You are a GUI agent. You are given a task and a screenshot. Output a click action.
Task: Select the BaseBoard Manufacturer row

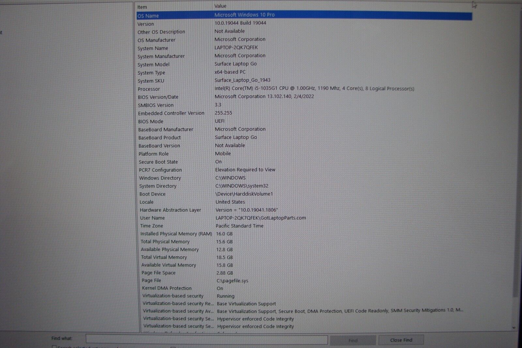click(x=304, y=130)
